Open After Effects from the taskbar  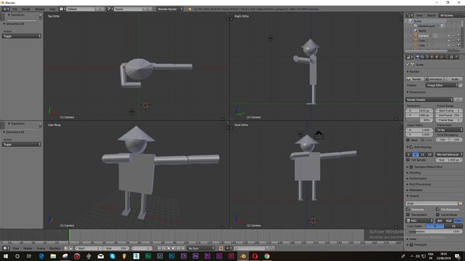(x=195, y=256)
